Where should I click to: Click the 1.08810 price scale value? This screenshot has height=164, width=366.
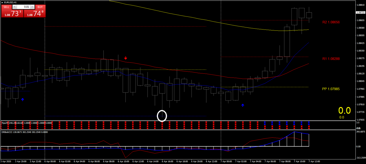click(x=361, y=5)
